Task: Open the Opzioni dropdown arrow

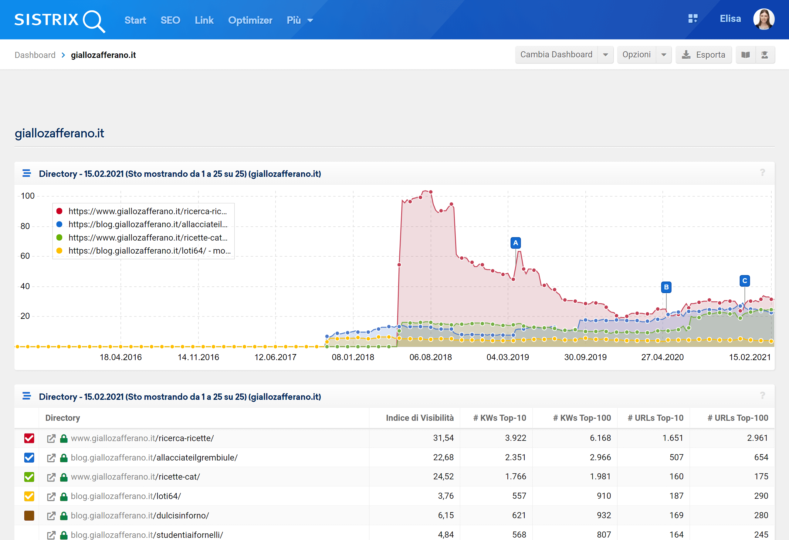Action: tap(664, 55)
